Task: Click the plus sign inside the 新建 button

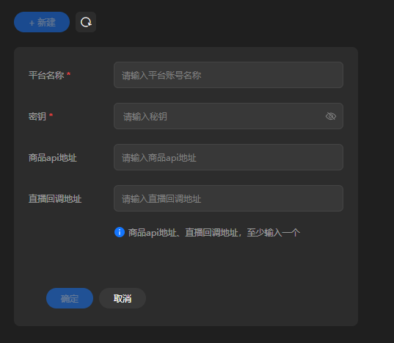Action: [32, 23]
